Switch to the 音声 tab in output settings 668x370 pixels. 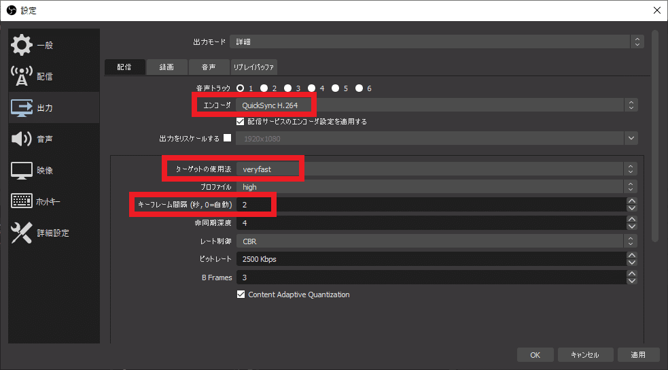coord(209,67)
